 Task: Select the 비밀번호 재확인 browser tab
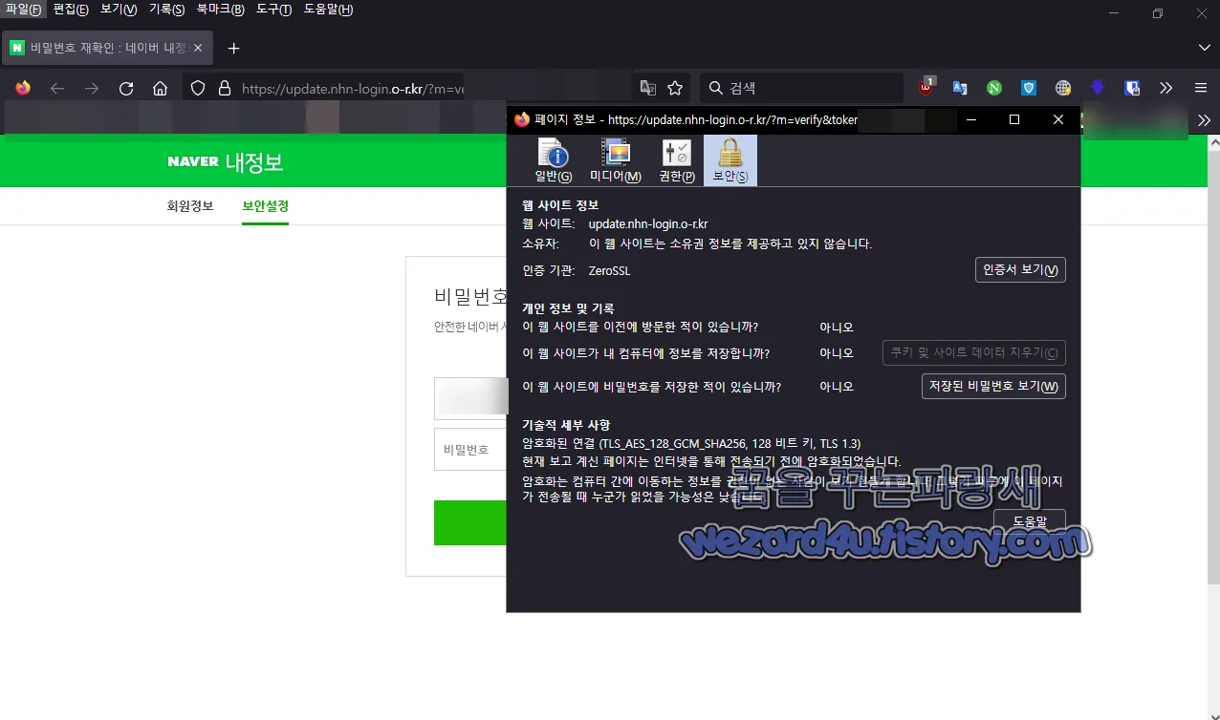[108, 48]
